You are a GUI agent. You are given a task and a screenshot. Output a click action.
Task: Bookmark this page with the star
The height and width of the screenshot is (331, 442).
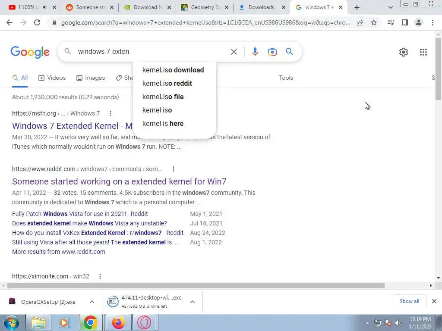[x=374, y=22]
